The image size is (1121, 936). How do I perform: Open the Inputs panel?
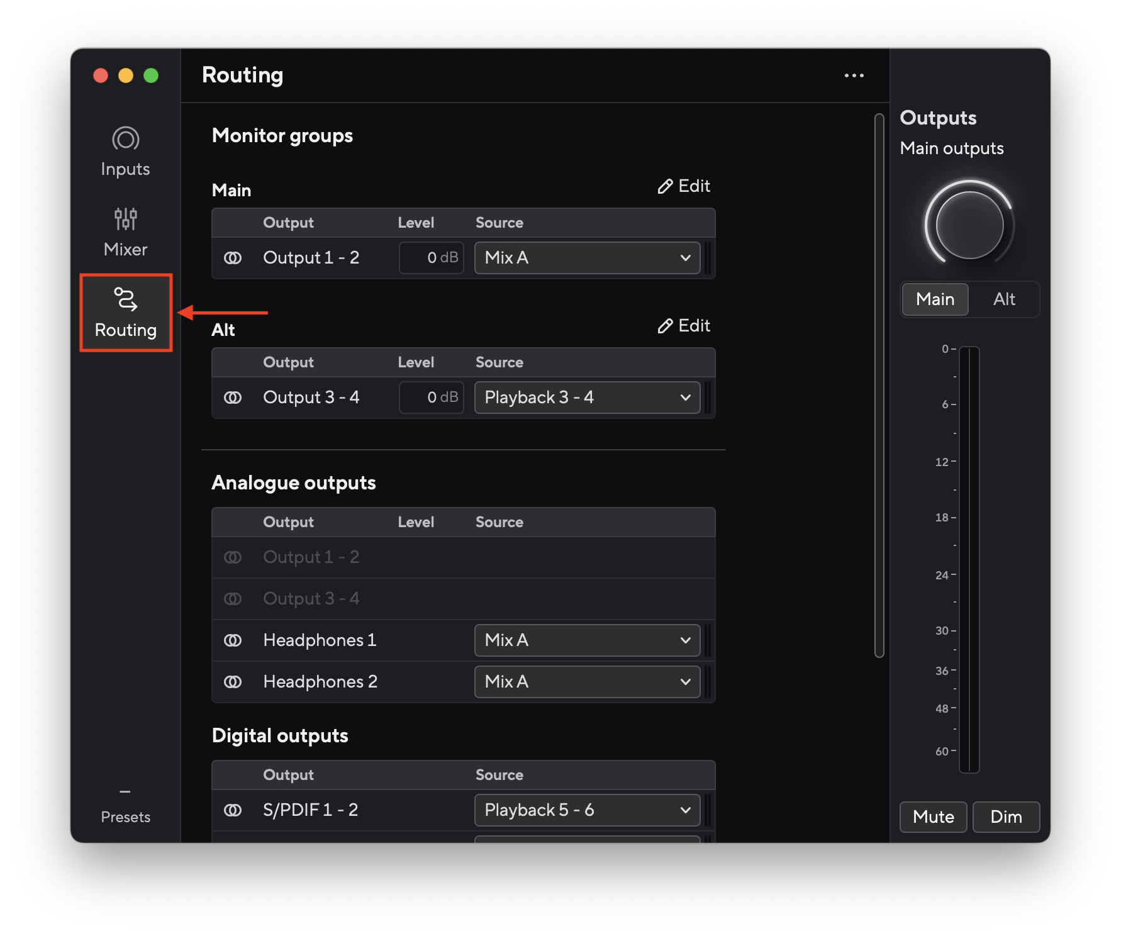pyautogui.click(x=125, y=151)
